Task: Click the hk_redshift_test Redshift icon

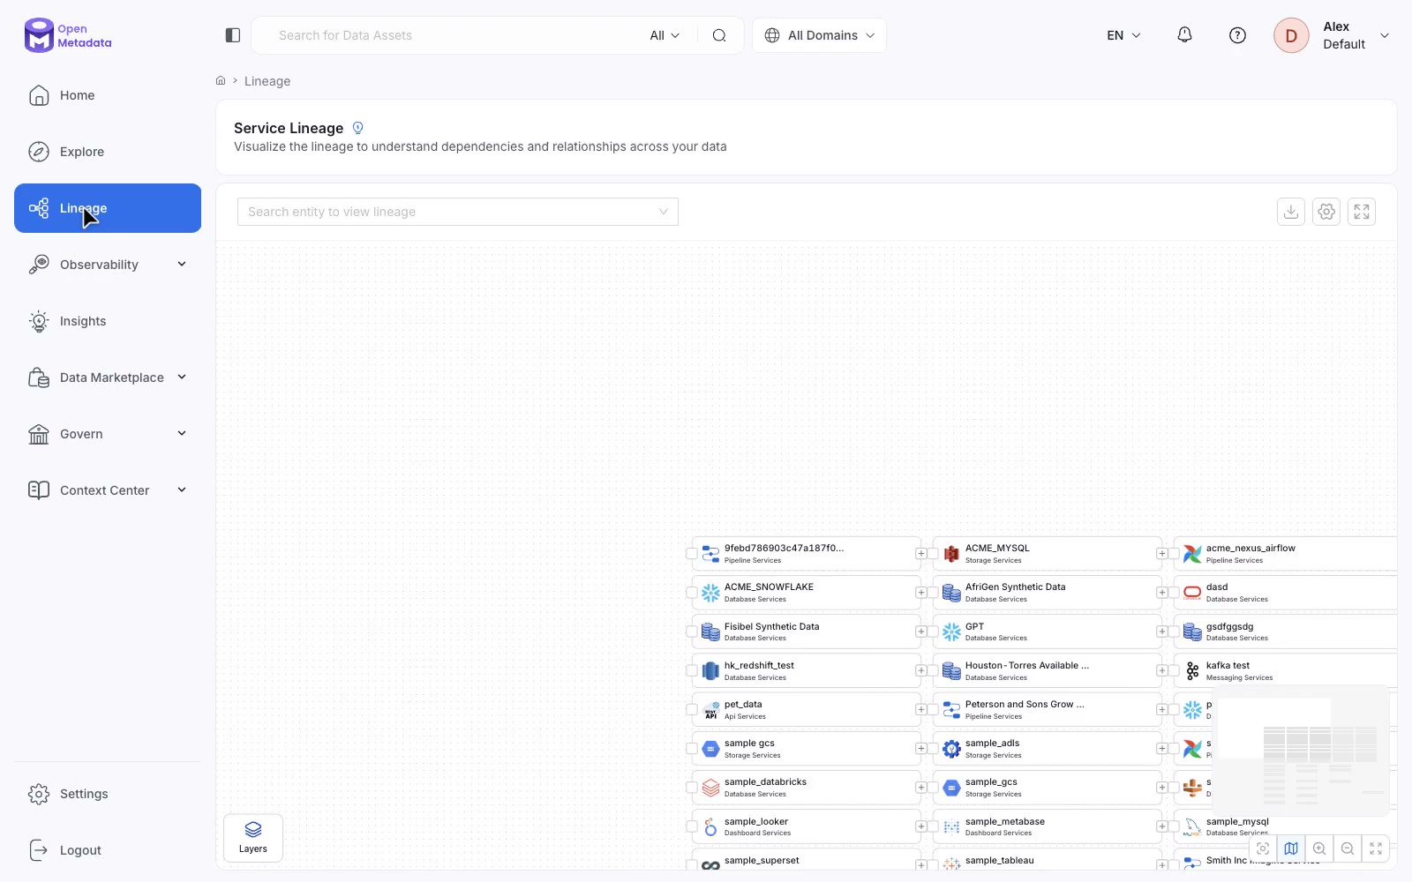Action: tap(710, 671)
